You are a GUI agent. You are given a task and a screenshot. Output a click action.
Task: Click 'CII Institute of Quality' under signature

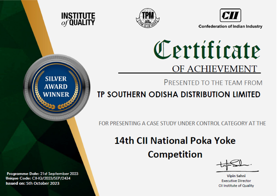pos(236,186)
